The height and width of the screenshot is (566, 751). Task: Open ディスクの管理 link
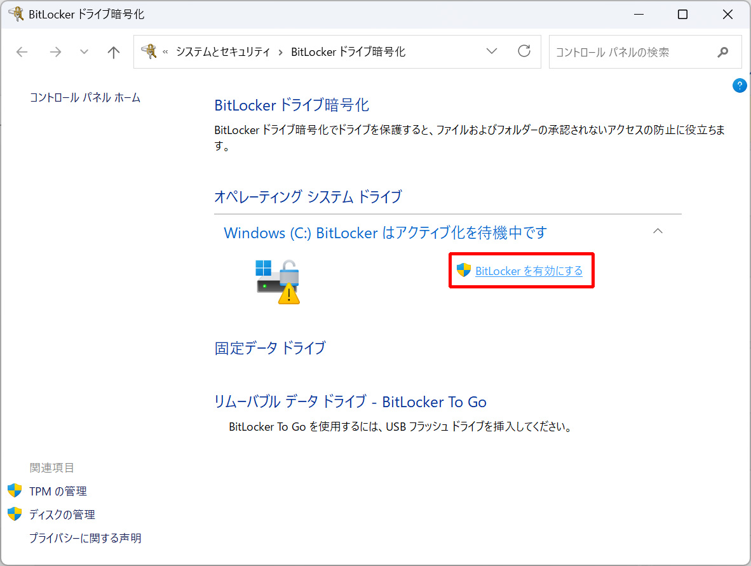coord(62,515)
